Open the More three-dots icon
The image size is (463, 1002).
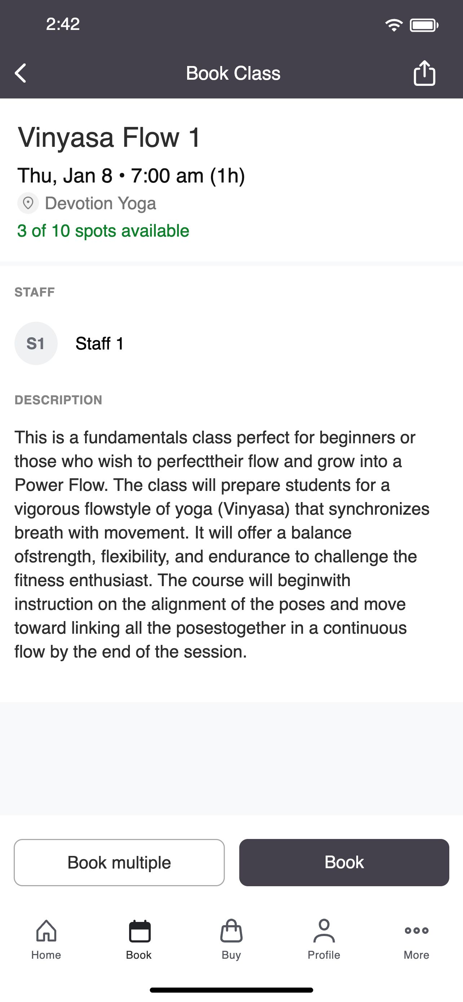416,931
